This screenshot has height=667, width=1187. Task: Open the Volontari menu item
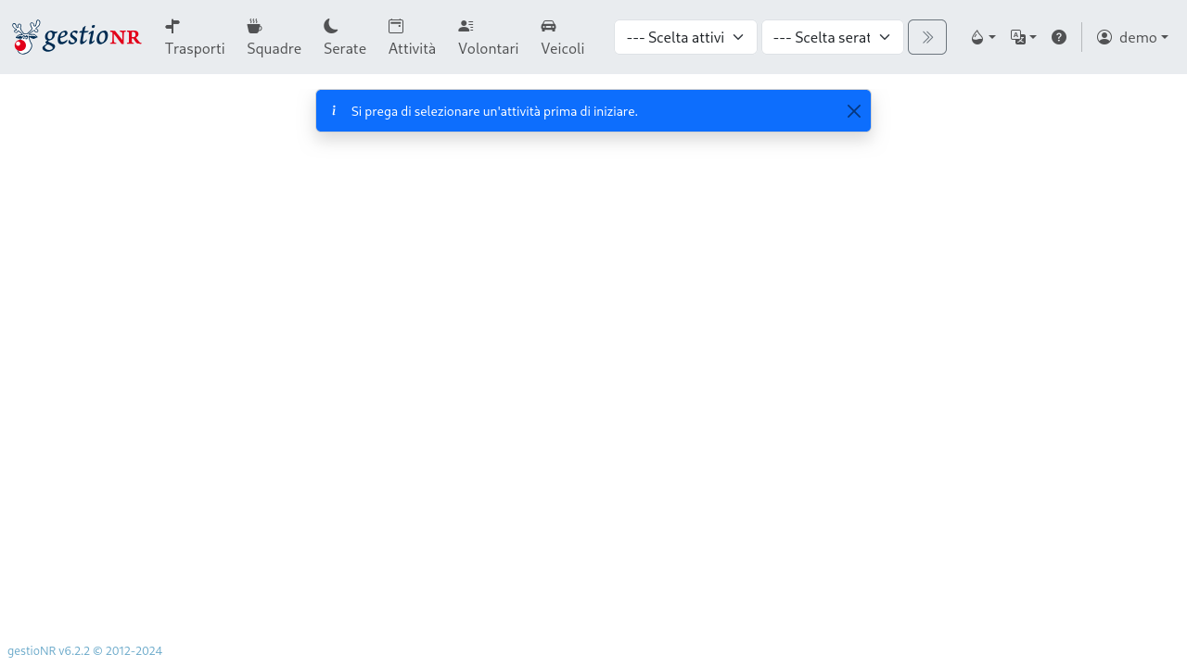[x=488, y=37]
